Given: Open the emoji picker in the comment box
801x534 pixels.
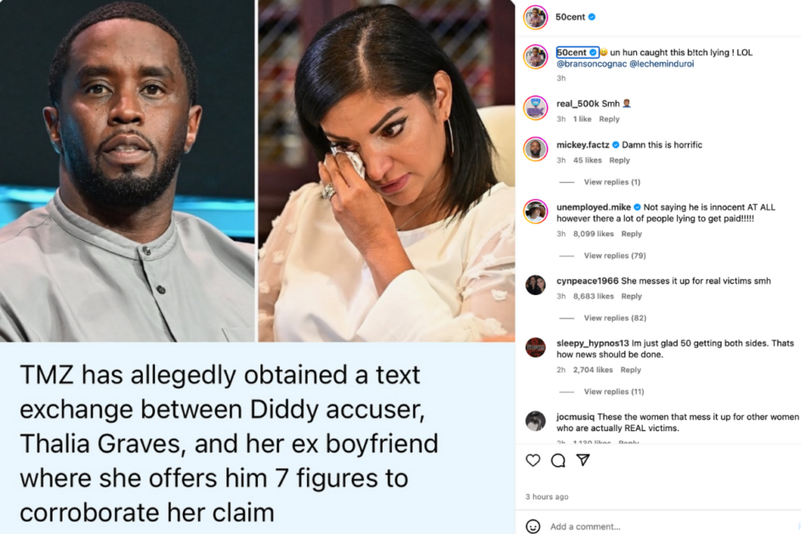Looking at the screenshot, I should [x=533, y=526].
